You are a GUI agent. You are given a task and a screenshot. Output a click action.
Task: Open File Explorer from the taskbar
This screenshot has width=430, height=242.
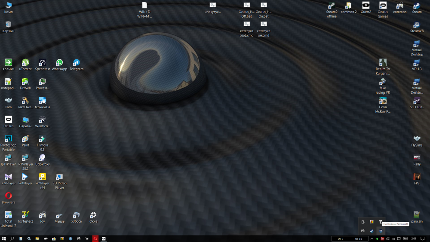point(37,239)
